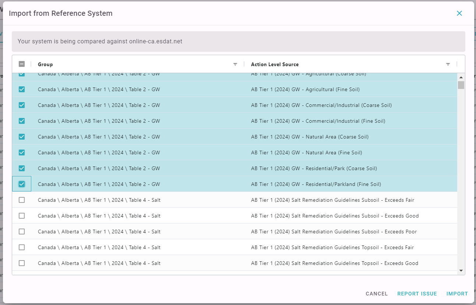Uncheck the GW - Commercial/Industrial (Coarse Soil) row

(x=22, y=105)
